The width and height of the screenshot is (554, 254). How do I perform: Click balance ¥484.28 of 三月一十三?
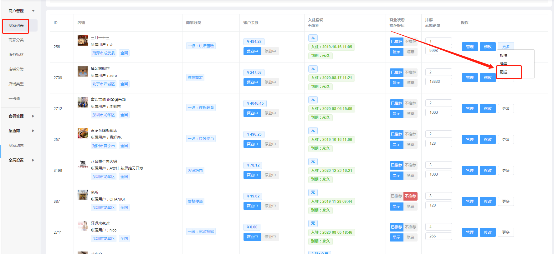click(254, 42)
